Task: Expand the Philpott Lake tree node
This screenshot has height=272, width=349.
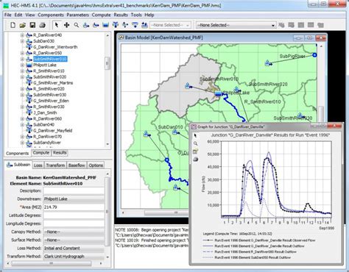Action: click(22, 65)
